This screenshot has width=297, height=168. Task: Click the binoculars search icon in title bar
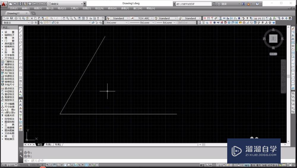[x=214, y=4]
